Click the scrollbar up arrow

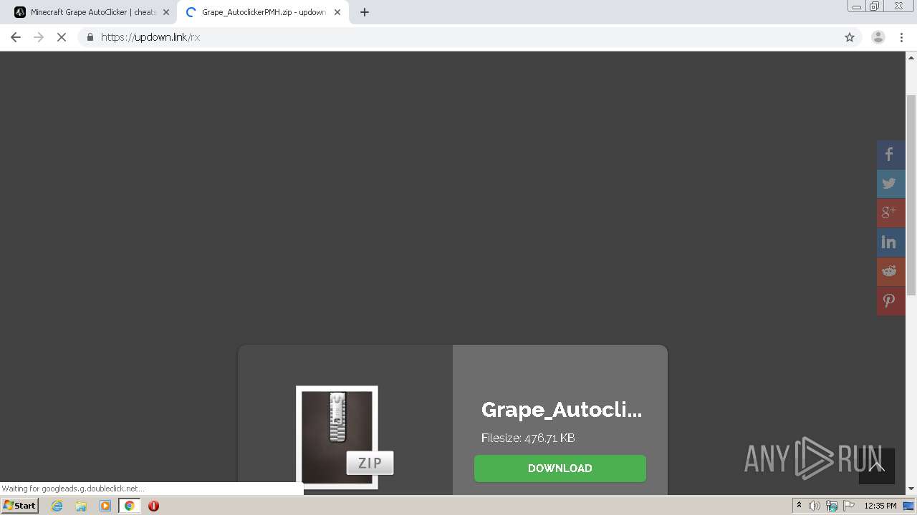[x=911, y=57]
